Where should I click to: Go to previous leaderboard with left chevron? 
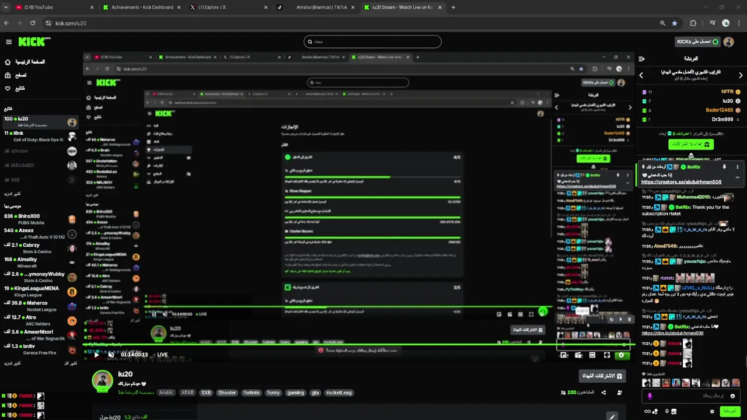point(641,75)
